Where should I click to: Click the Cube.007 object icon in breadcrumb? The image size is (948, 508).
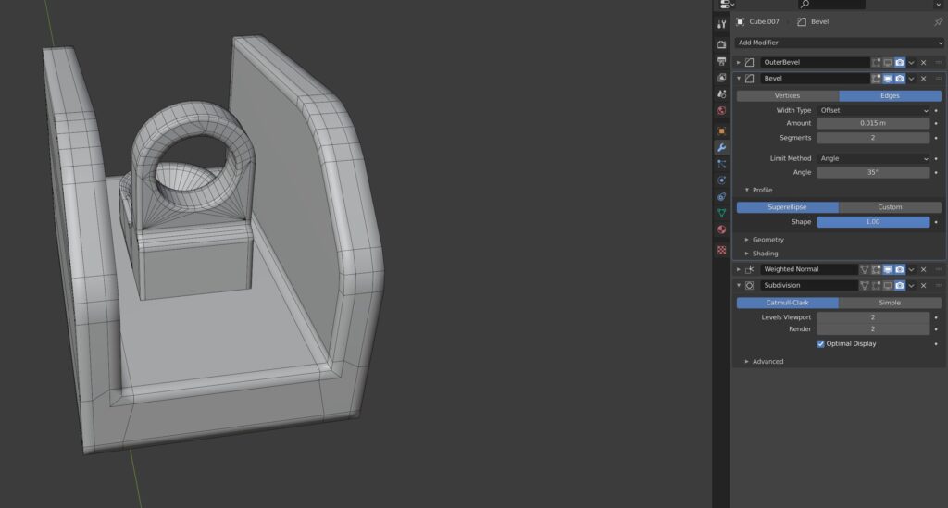point(740,22)
